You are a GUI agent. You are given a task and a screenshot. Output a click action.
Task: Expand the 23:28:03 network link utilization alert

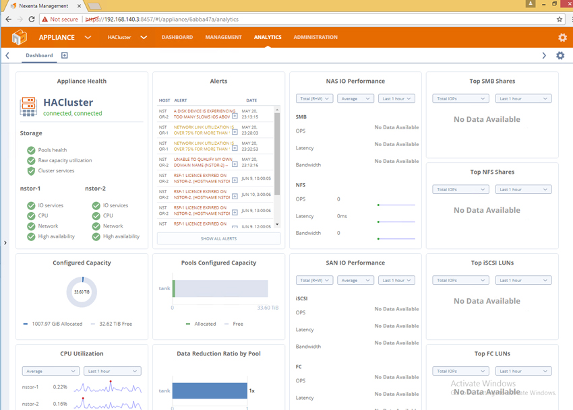[x=235, y=132]
